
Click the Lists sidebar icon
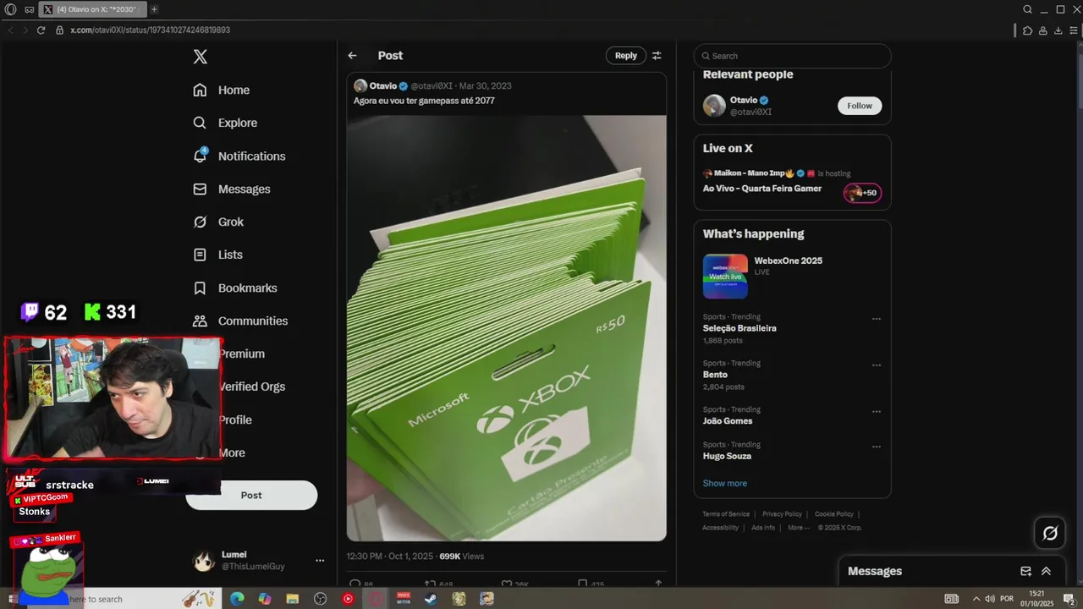click(200, 255)
